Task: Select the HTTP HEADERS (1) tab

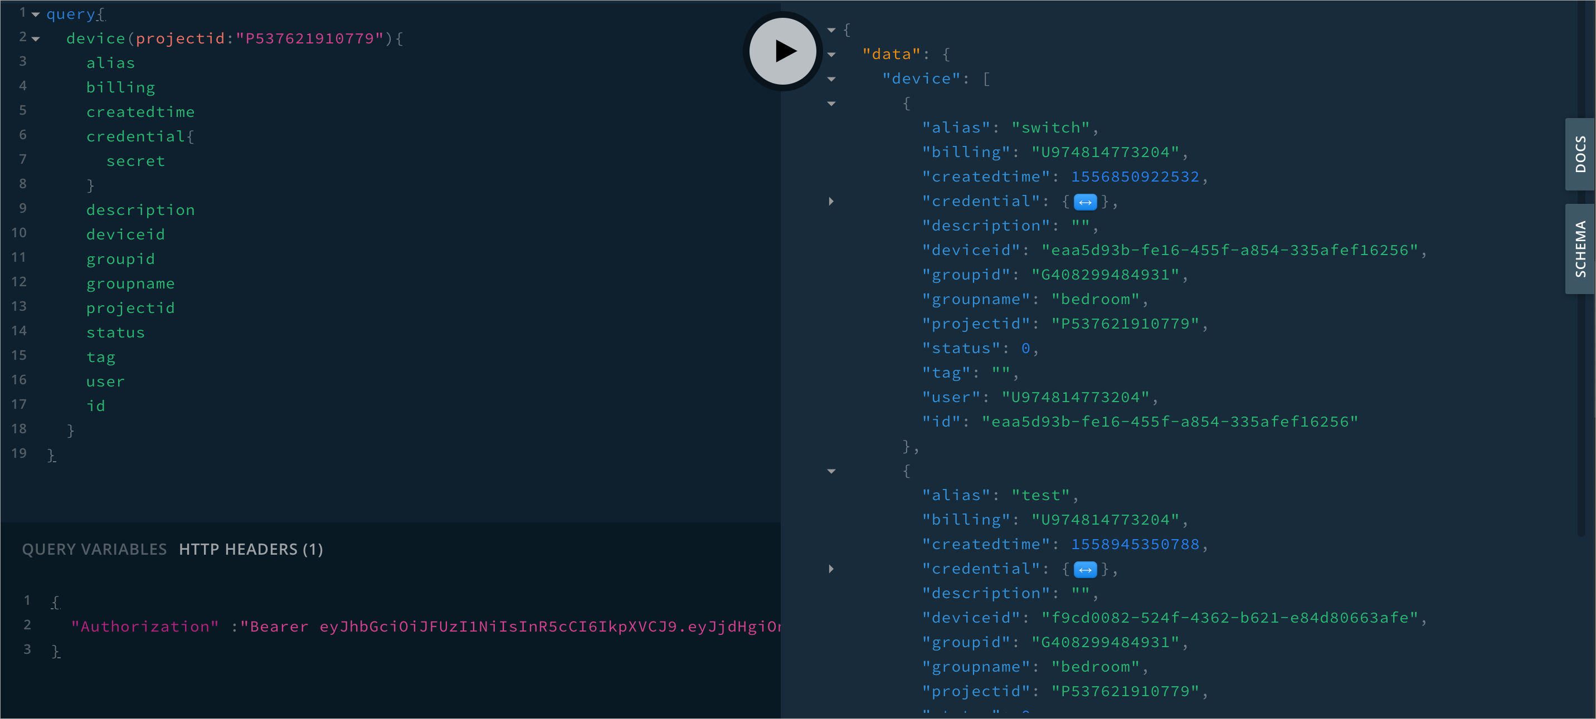Action: click(251, 549)
